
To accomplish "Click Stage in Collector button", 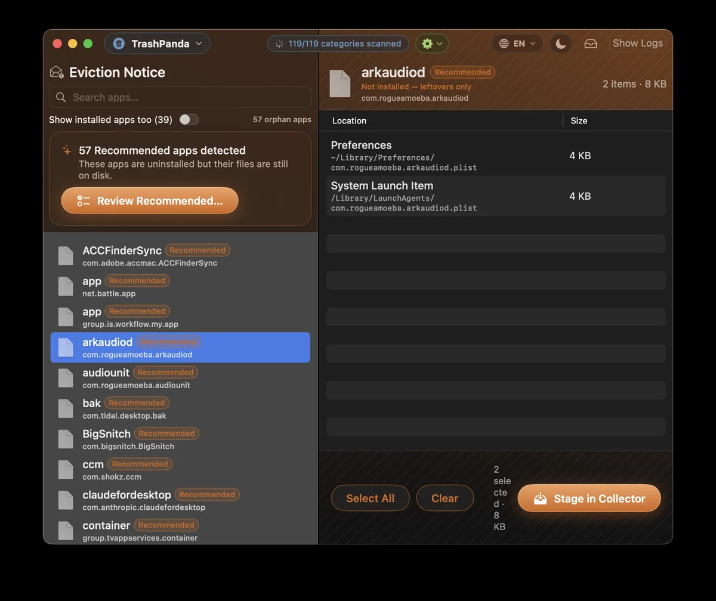I will 590,498.
